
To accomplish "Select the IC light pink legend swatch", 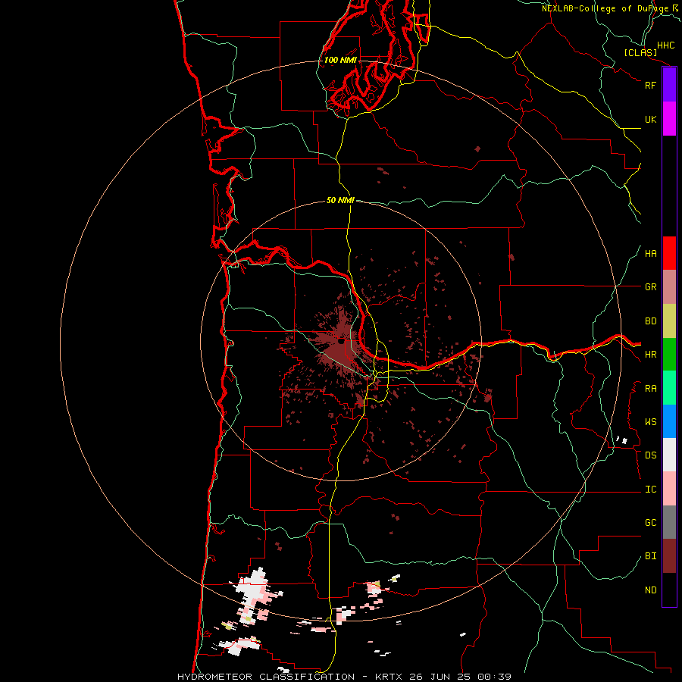I will click(669, 489).
